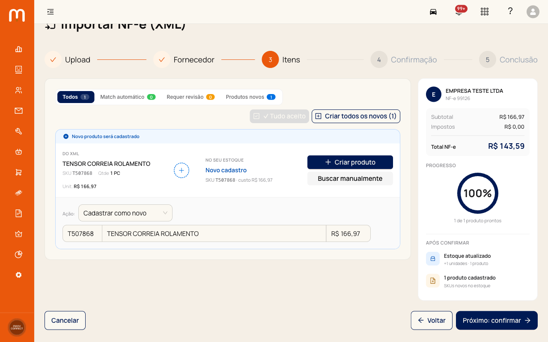Click step 3 Itens indicator
The height and width of the screenshot is (342, 548).
(281, 60)
